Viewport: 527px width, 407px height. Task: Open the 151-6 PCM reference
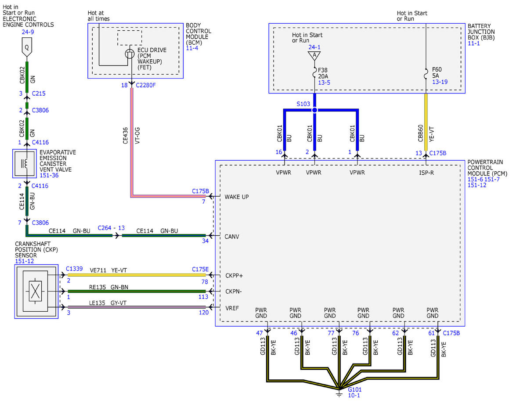point(476,179)
